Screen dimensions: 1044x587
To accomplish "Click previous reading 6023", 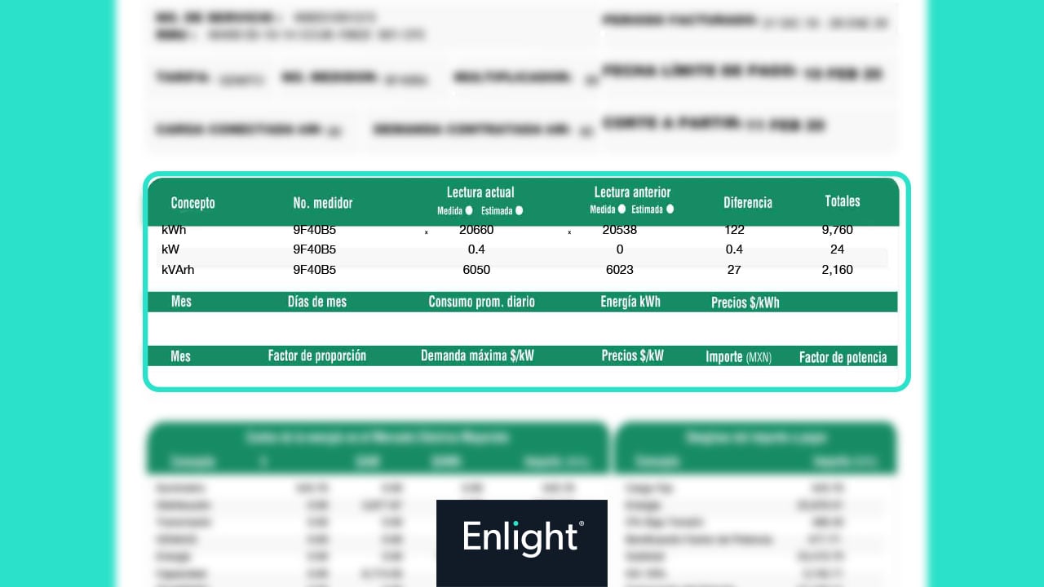I will pos(620,270).
